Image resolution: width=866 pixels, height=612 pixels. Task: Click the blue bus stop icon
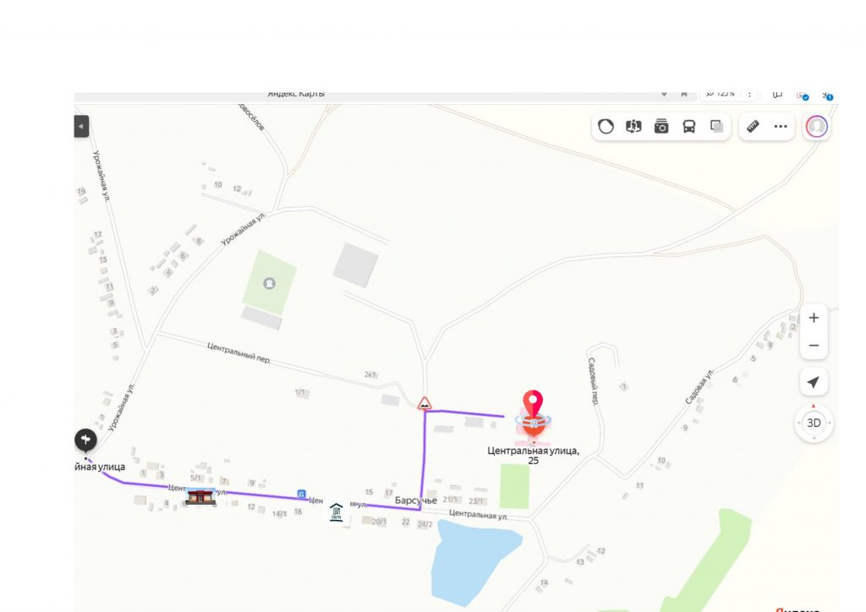pyautogui.click(x=301, y=494)
